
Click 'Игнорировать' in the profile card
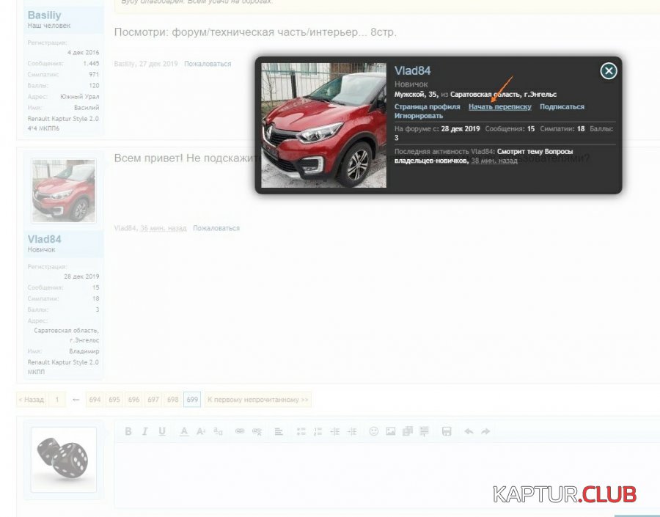pyautogui.click(x=419, y=116)
